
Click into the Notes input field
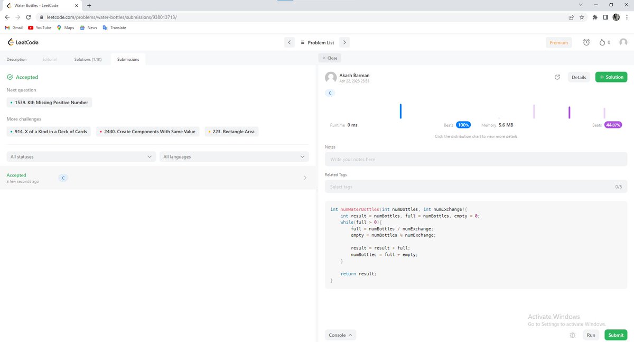476,159
